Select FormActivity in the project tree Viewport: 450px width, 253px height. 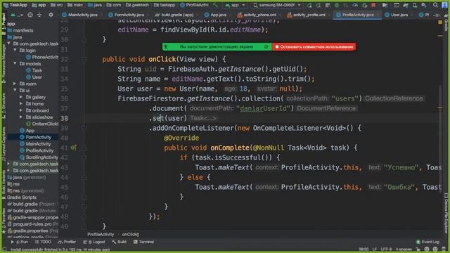tap(35, 137)
